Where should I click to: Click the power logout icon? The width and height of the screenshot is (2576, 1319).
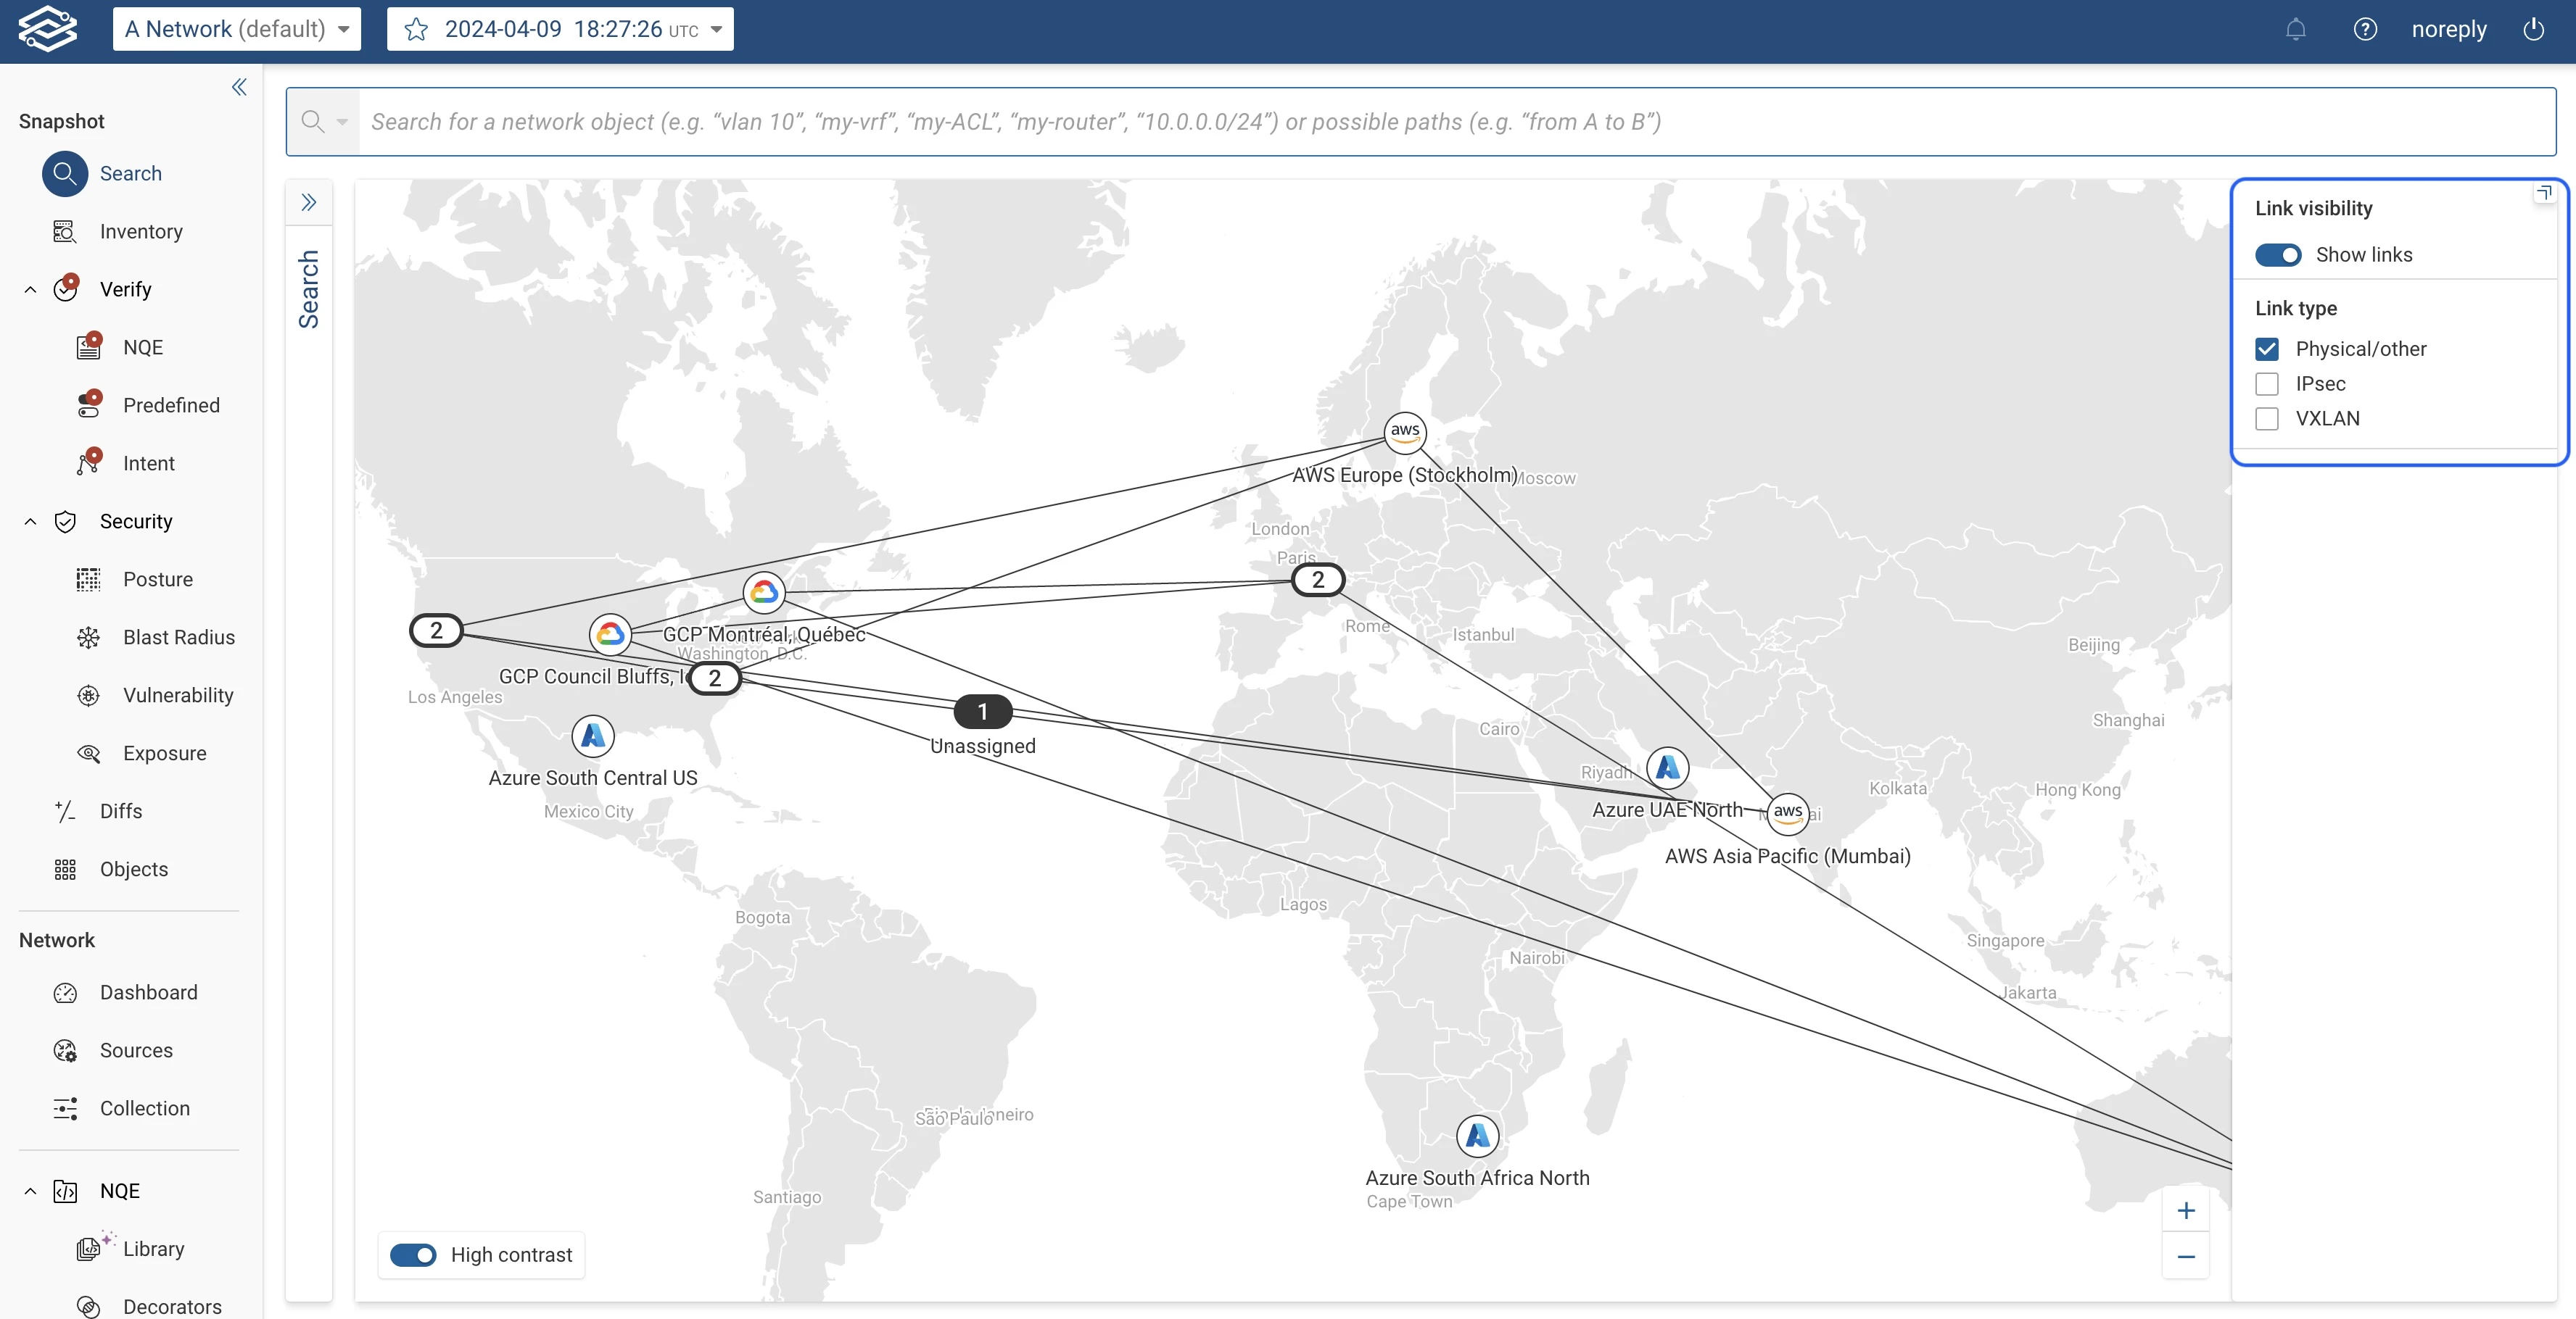click(x=2533, y=29)
